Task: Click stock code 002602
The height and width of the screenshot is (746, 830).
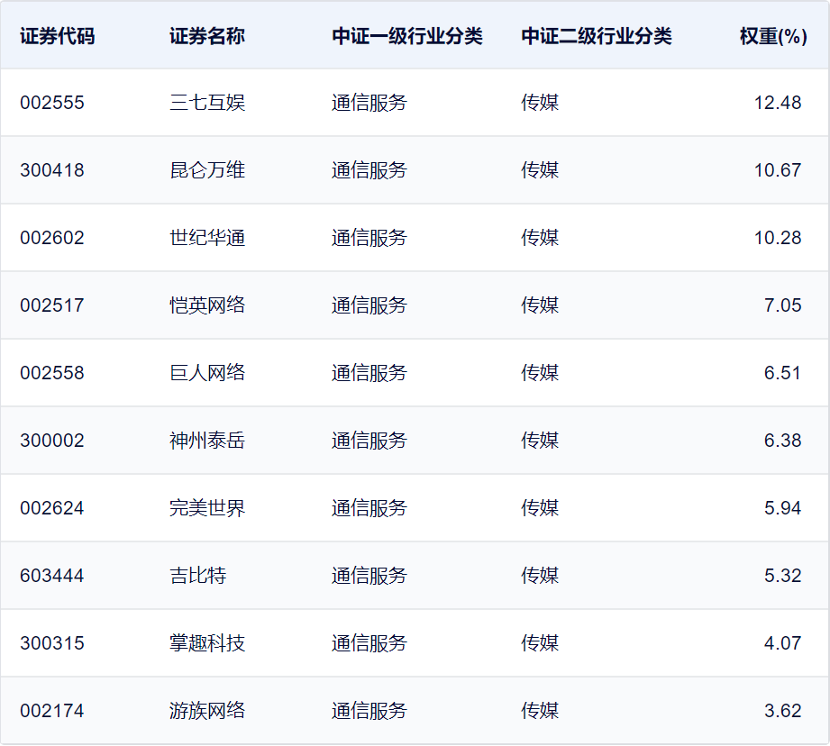Action: tap(52, 238)
